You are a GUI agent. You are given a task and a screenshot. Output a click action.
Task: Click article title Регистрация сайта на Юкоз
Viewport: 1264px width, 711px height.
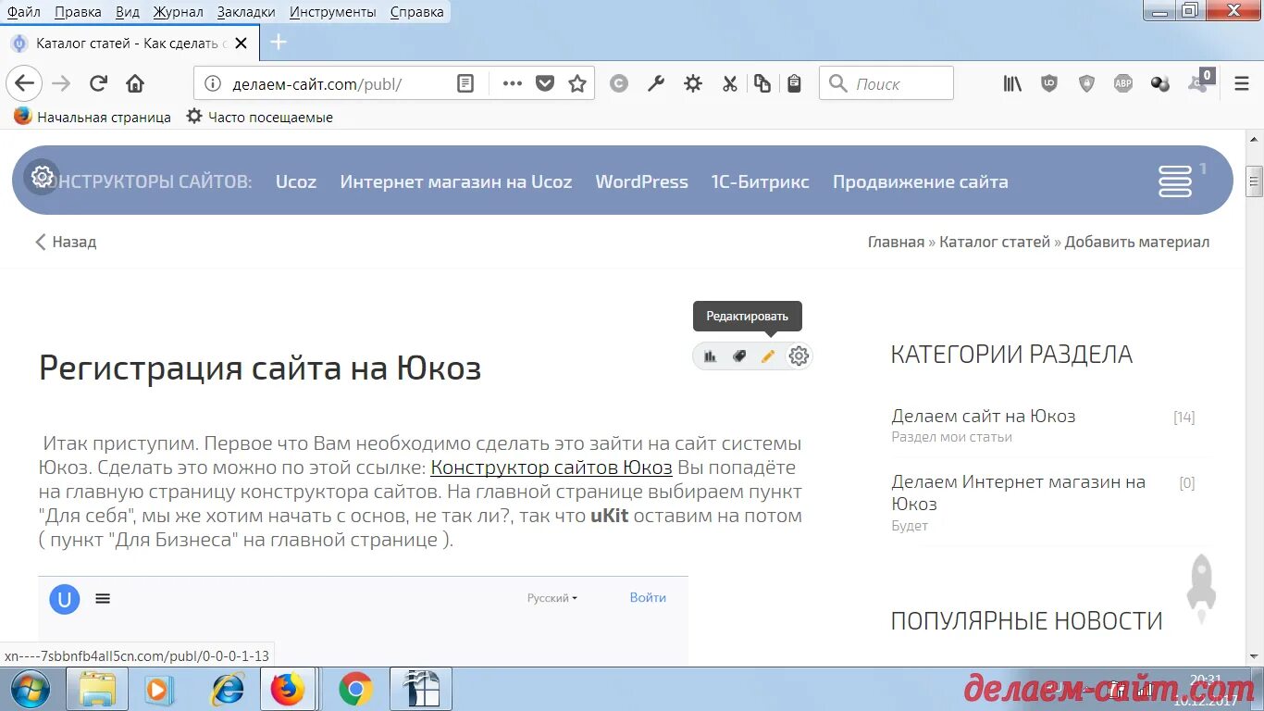click(x=260, y=368)
